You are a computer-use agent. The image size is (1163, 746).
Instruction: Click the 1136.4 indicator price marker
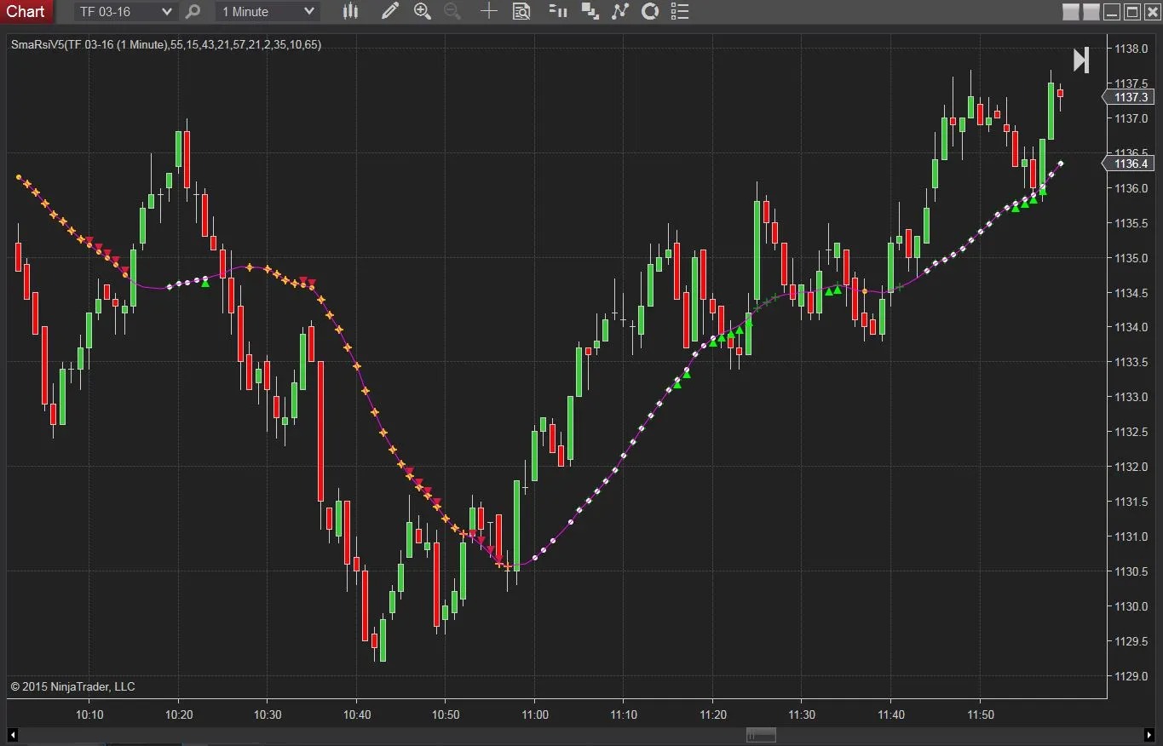(x=1131, y=164)
